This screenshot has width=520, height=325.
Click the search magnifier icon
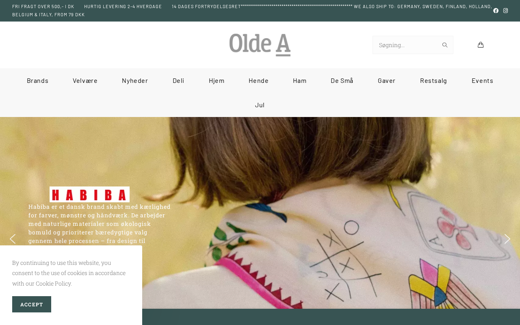445,45
